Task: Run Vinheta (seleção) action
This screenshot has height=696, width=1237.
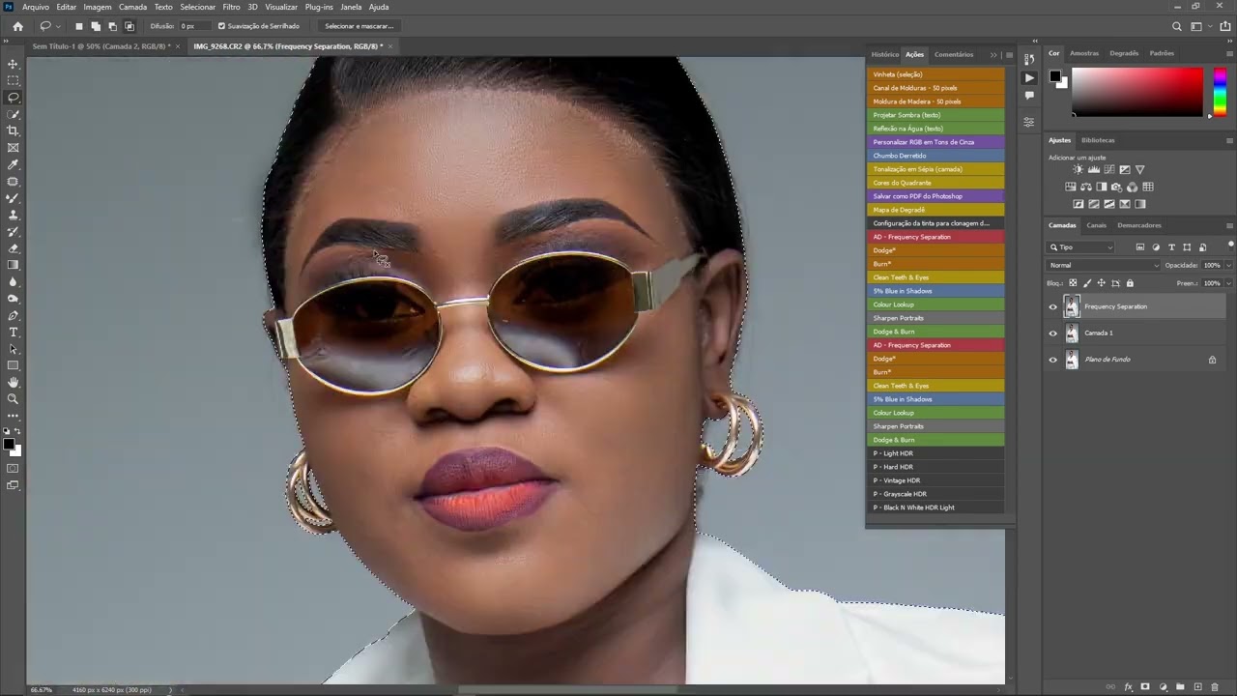Action: pos(935,74)
